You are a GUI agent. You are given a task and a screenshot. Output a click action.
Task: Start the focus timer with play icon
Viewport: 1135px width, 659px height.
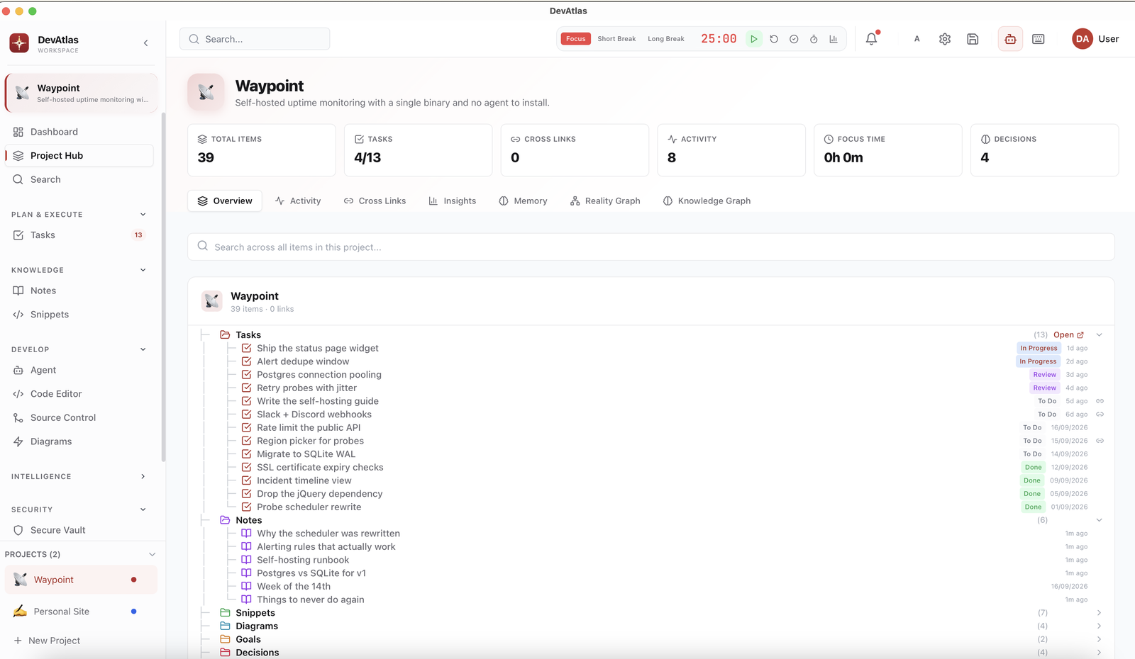754,39
